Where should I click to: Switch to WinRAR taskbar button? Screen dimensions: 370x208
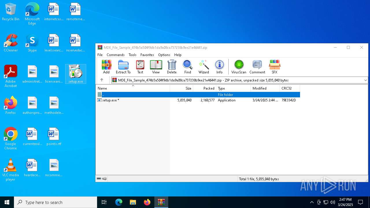coord(161,202)
